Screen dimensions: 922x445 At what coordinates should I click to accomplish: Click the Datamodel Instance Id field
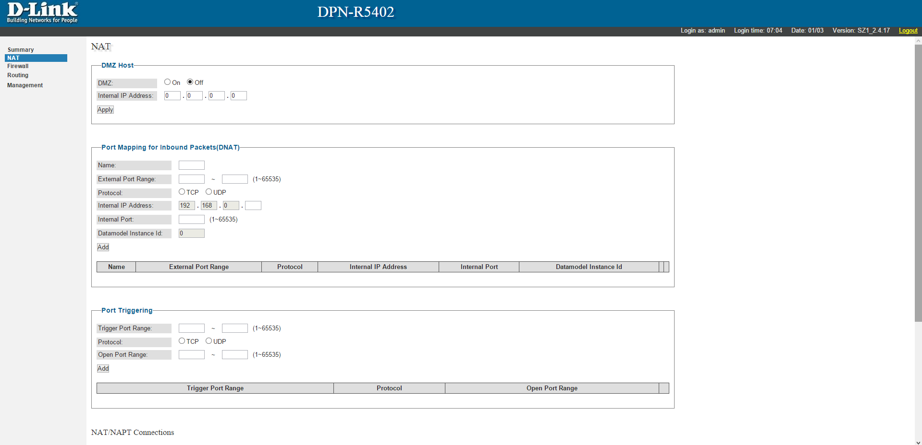191,234
